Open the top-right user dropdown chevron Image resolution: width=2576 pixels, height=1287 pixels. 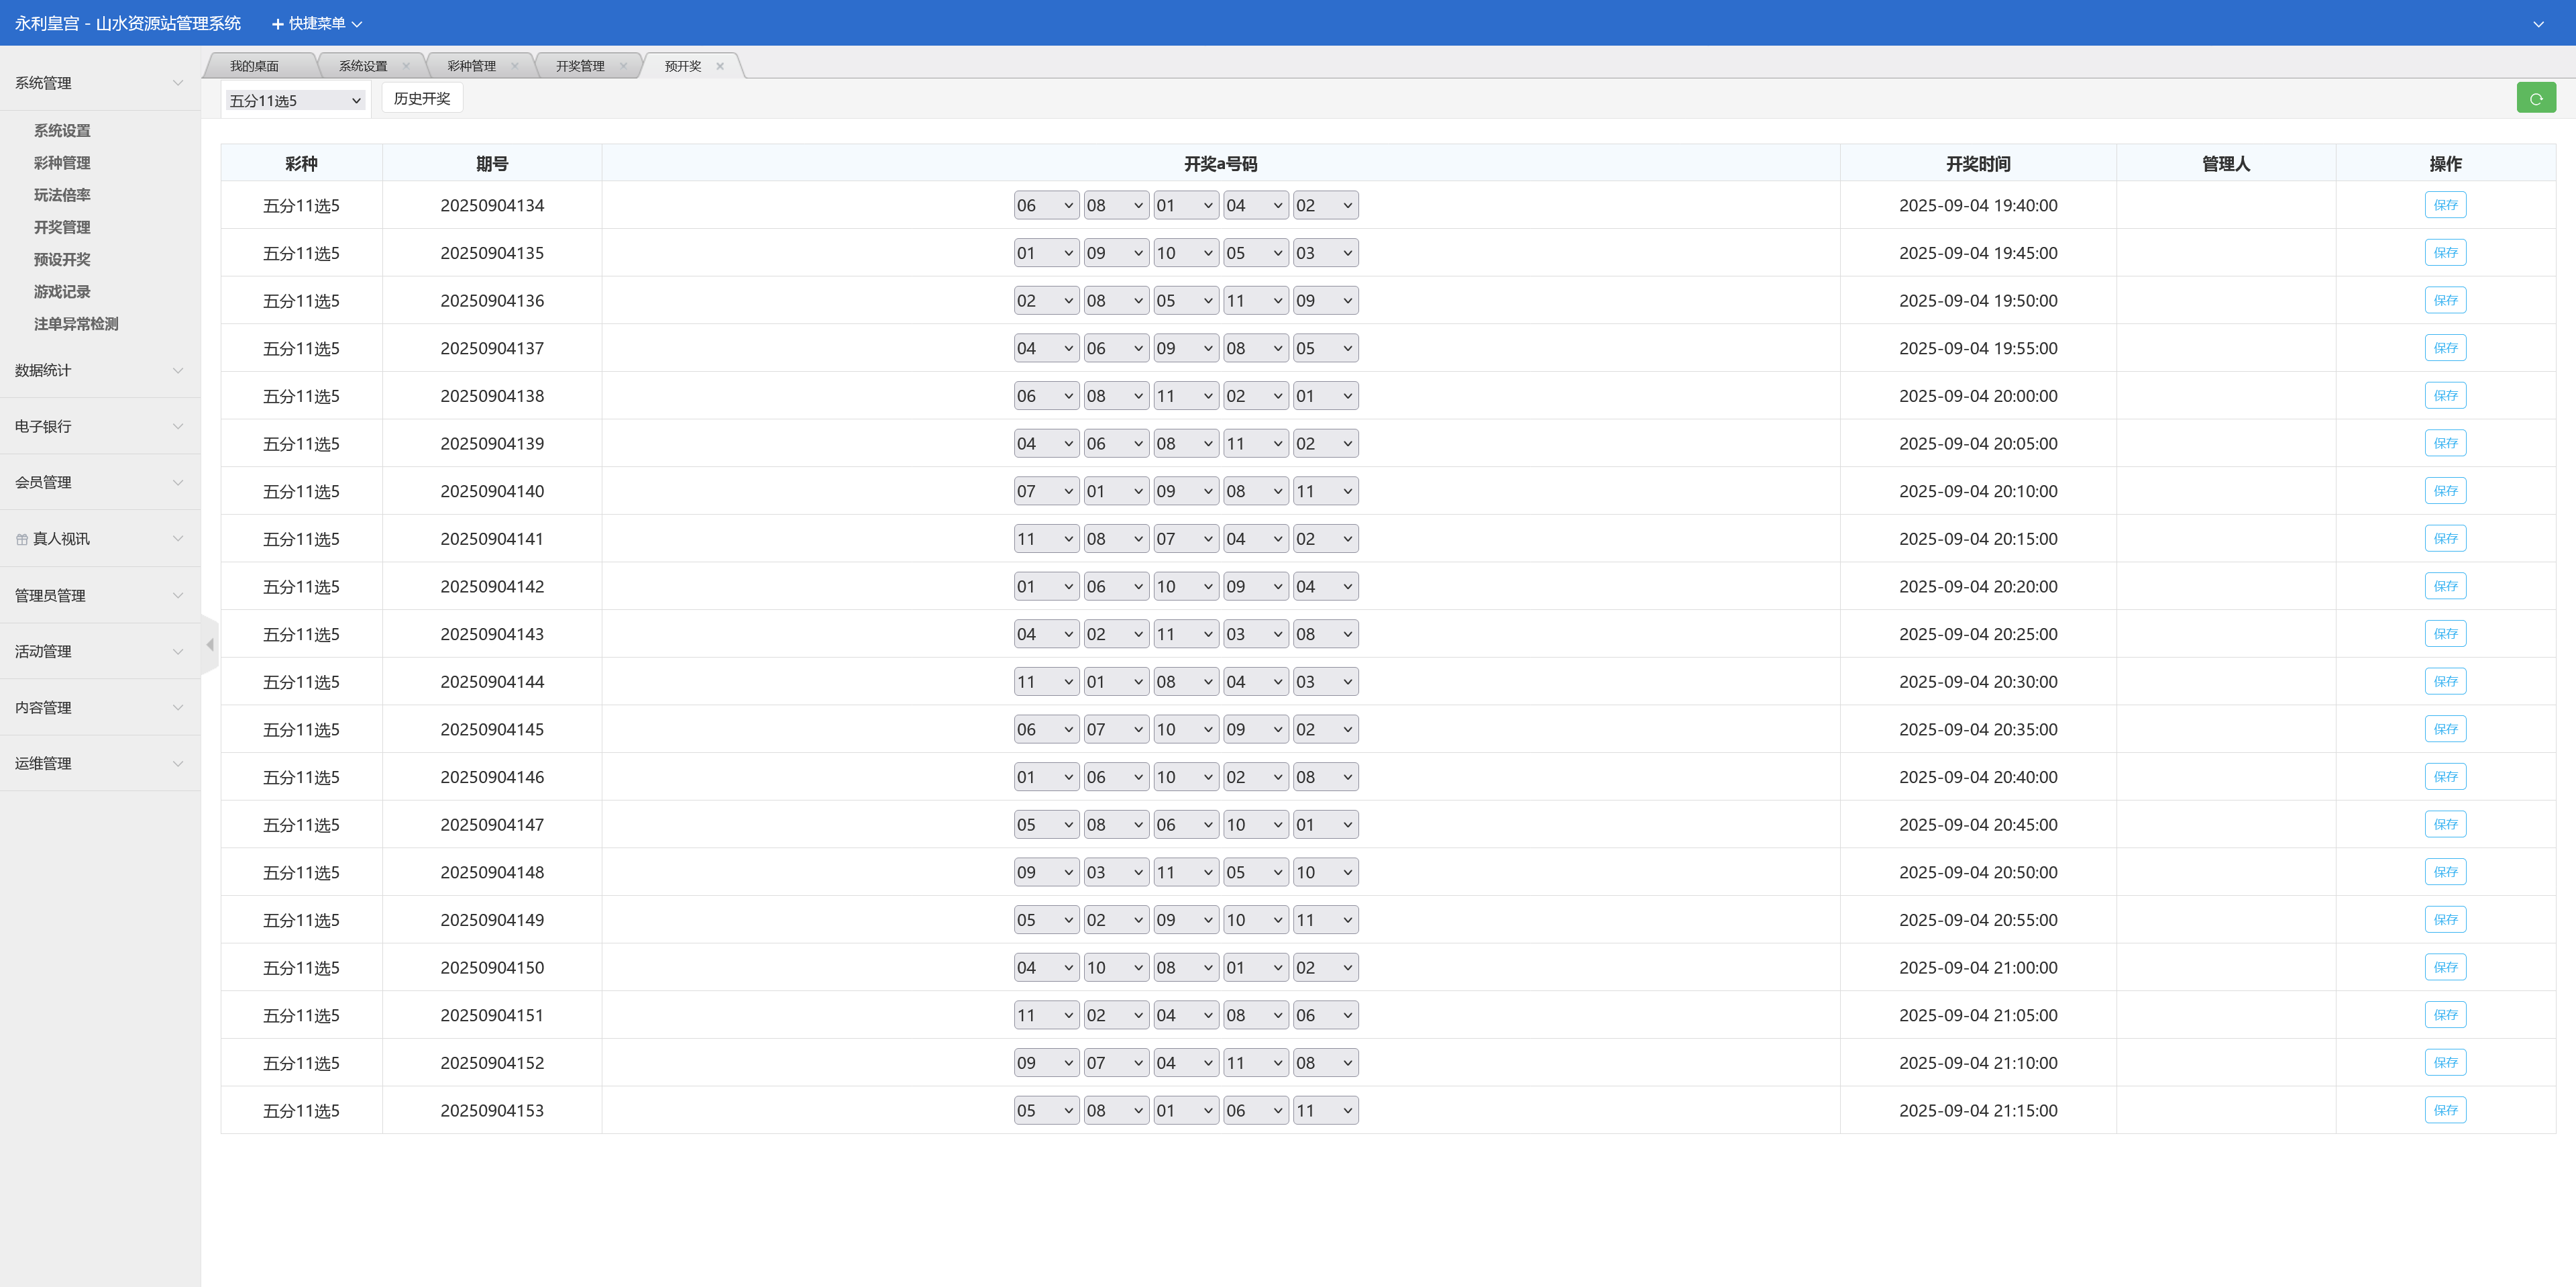click(2538, 23)
